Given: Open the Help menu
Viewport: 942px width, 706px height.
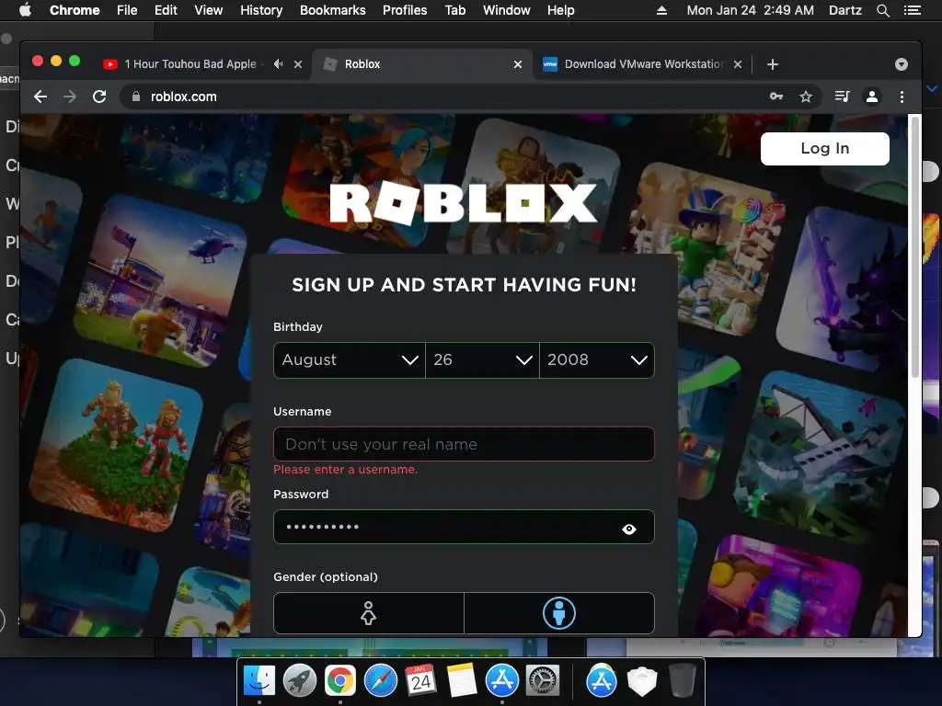Looking at the screenshot, I should pos(560,10).
